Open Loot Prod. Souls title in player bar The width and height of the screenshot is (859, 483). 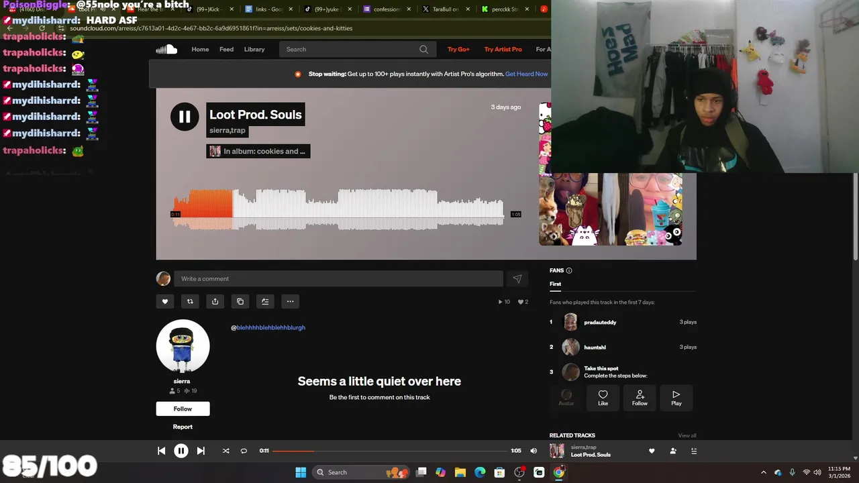[591, 455]
